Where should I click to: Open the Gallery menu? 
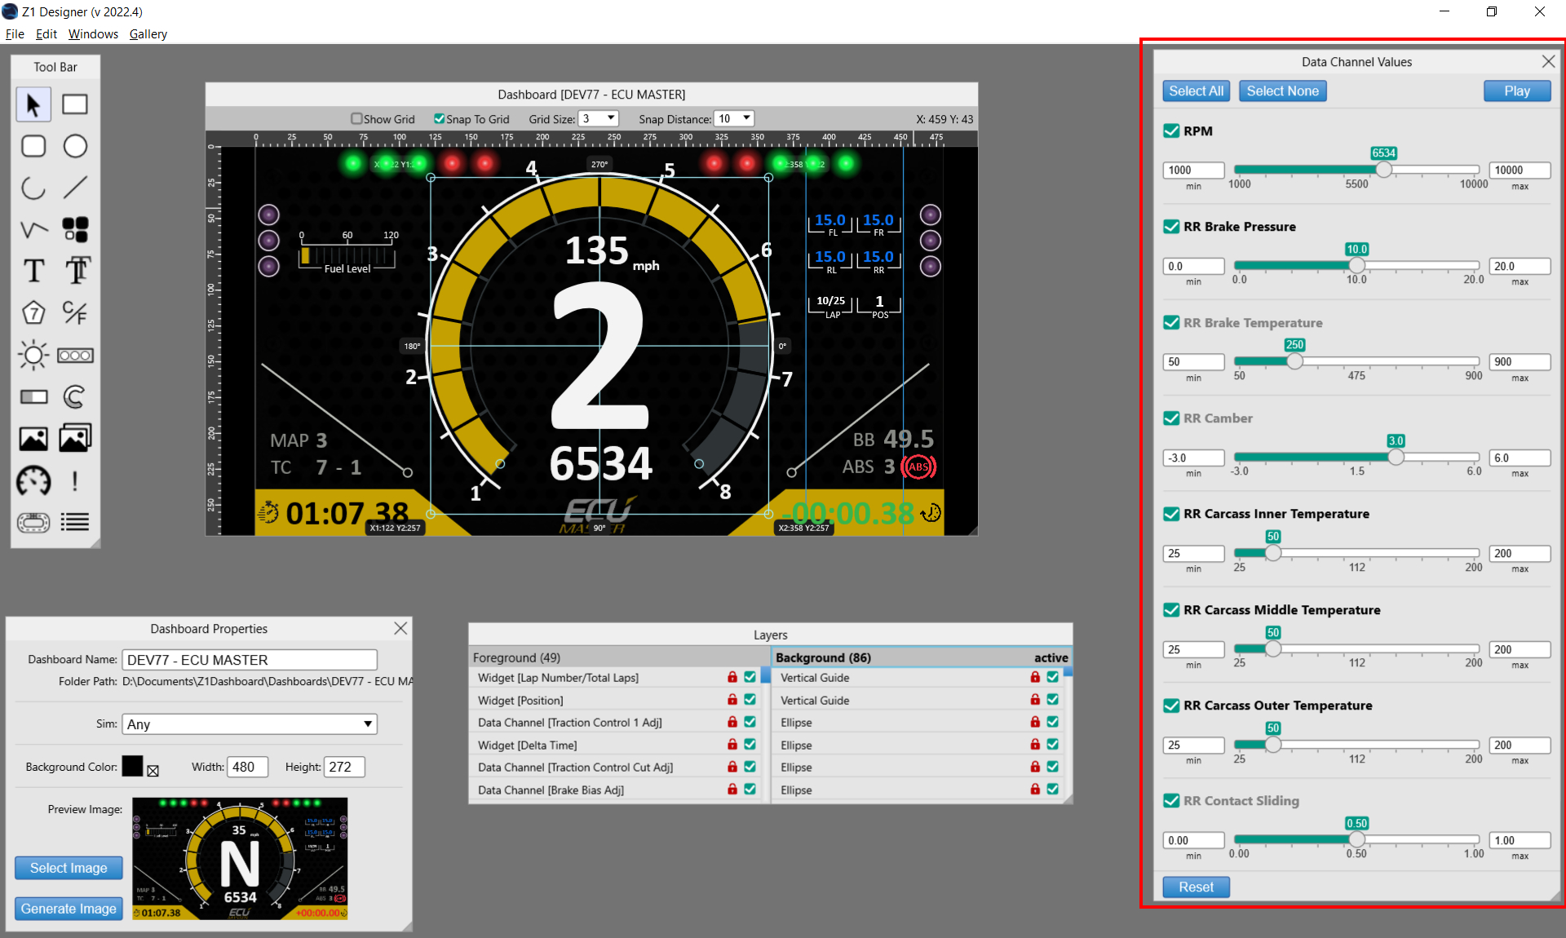pyautogui.click(x=148, y=33)
